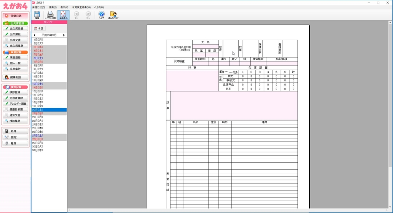Click the 離席 away button in the sidebar

[x=15, y=144]
